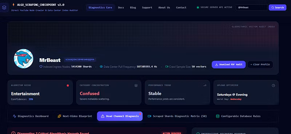Screen dimensions: 291x134
Task: Click the MrBeast channel avatar
Action: pyautogui.click(x=24, y=59)
